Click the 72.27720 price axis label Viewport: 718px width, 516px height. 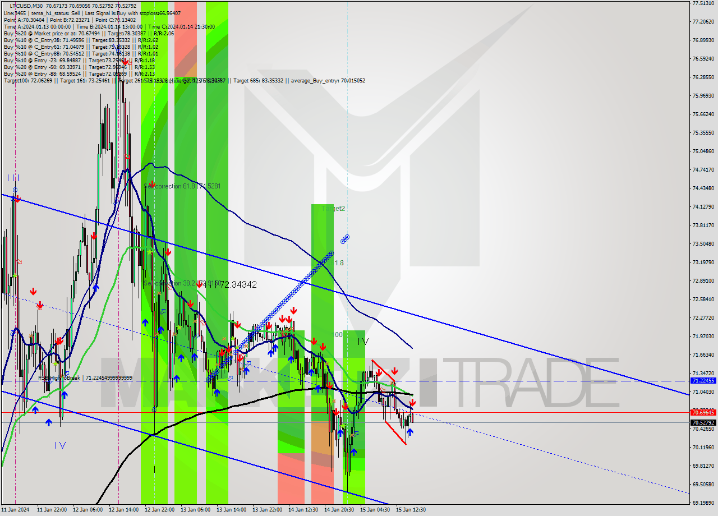pyautogui.click(x=703, y=318)
